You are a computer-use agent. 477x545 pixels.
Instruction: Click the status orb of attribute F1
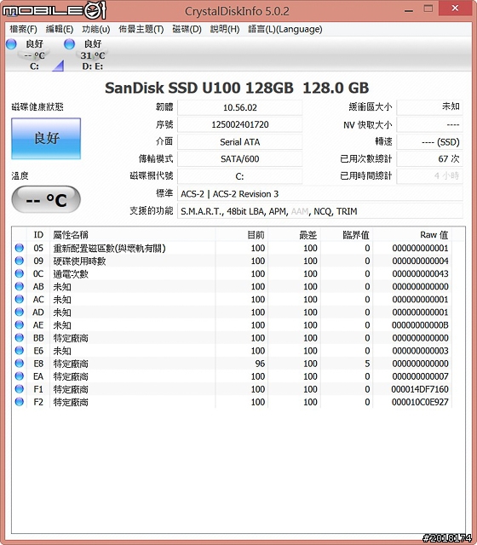[20, 389]
